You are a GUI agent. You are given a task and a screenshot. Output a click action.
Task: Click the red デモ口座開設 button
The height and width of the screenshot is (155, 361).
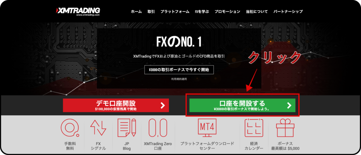(116, 105)
